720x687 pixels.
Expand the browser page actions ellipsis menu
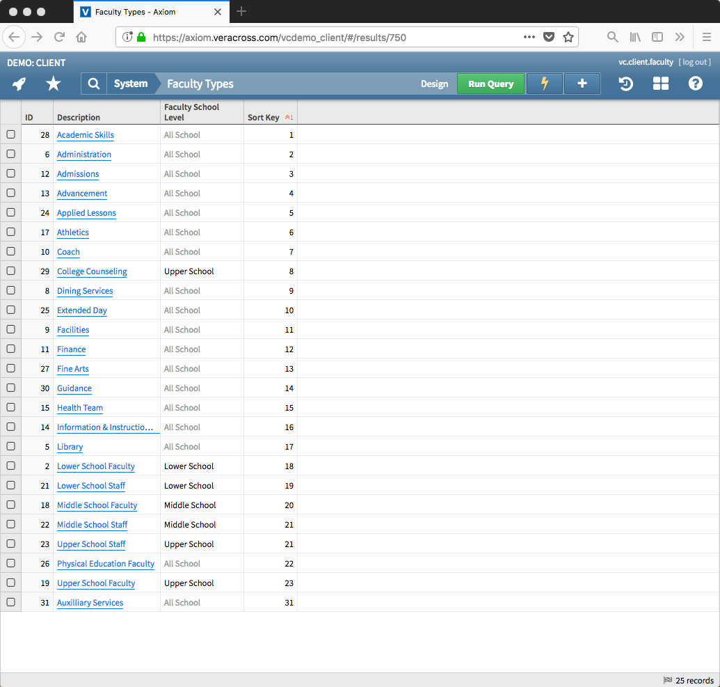pyautogui.click(x=529, y=37)
